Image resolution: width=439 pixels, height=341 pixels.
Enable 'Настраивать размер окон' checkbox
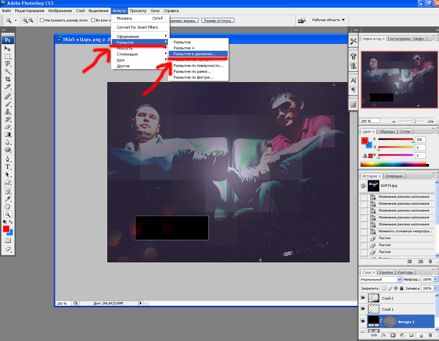(x=42, y=20)
